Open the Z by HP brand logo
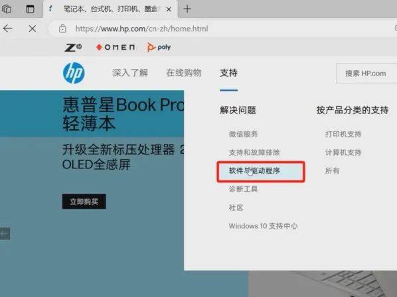Screen dimensions: 397x297 pos(73,47)
